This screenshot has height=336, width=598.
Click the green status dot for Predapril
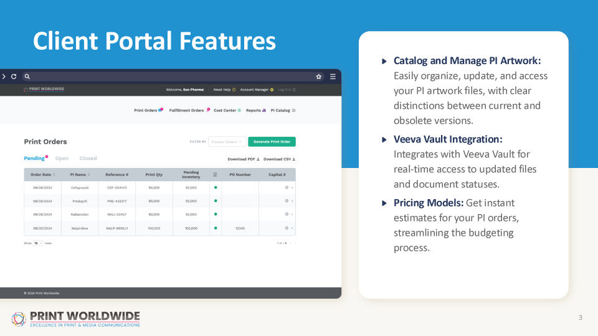(216, 201)
